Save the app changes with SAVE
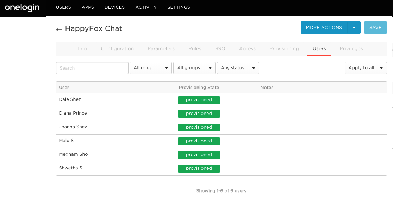 375,27
